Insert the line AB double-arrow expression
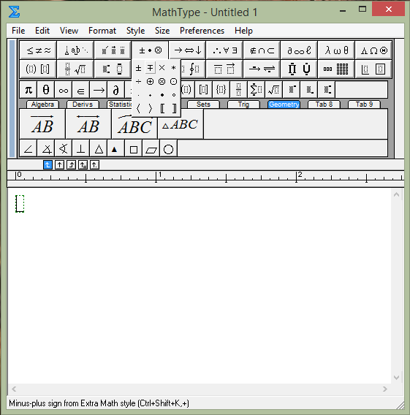The height and width of the screenshot is (415, 410). pos(88,124)
